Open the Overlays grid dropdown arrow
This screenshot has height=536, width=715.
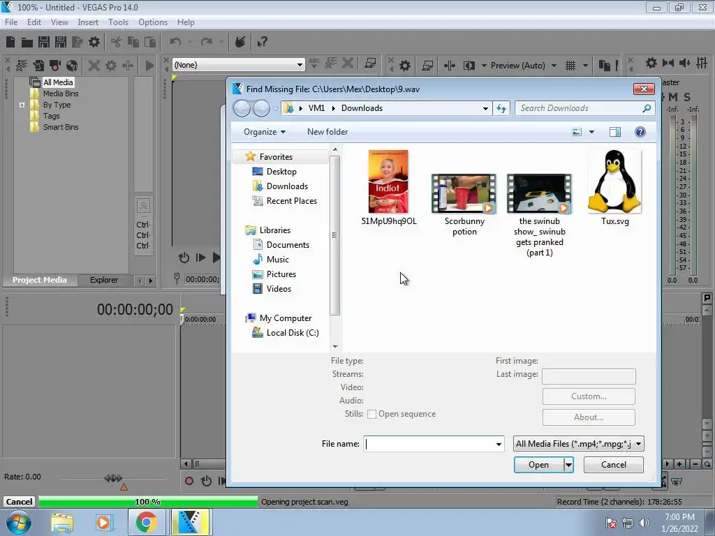584,66
